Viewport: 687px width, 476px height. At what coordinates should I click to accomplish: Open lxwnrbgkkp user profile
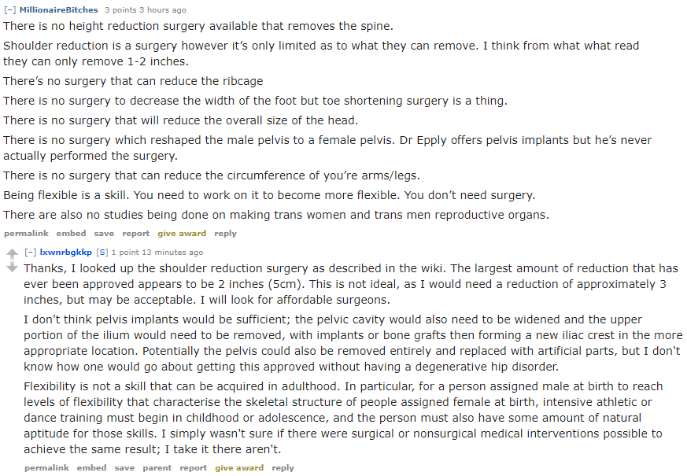click(x=66, y=253)
